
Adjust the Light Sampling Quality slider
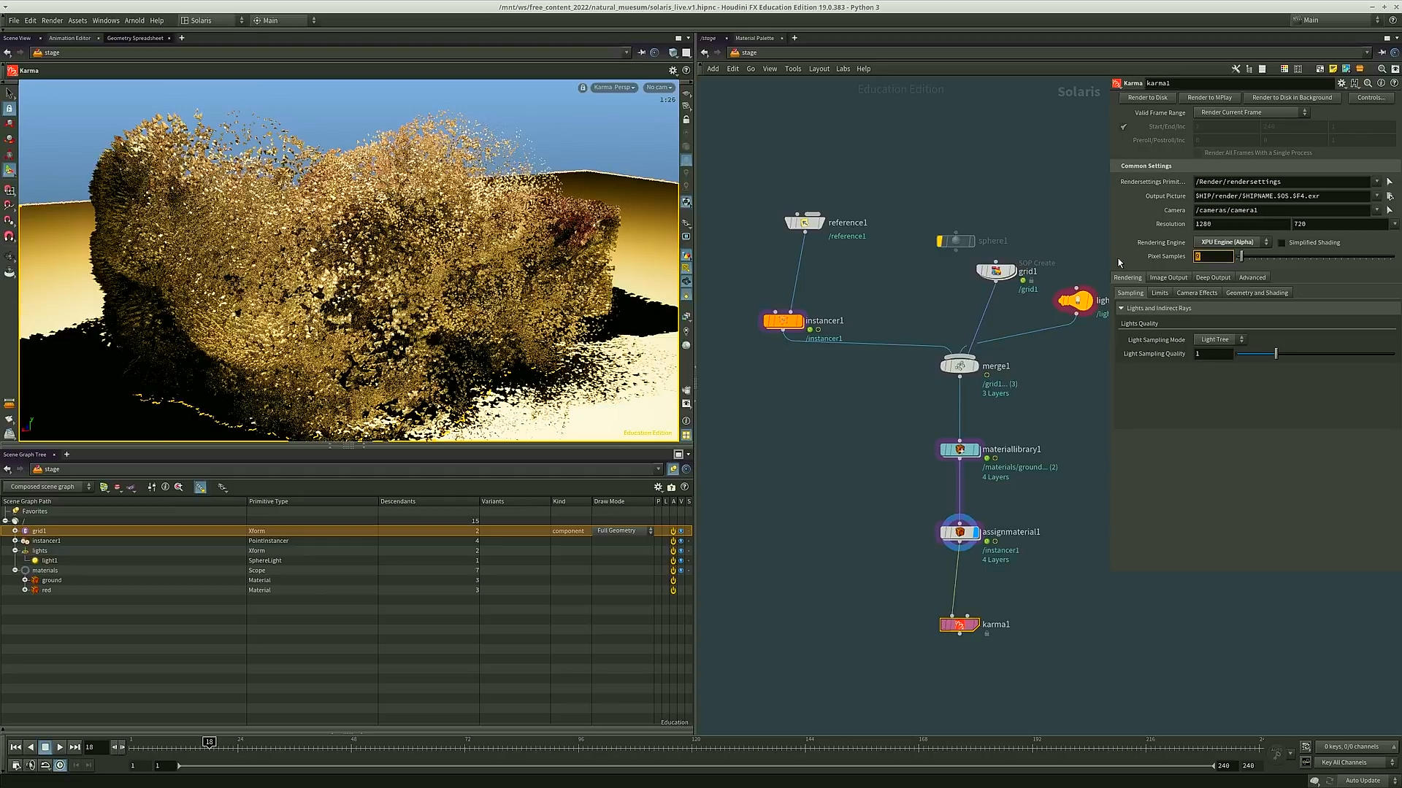(x=1276, y=354)
